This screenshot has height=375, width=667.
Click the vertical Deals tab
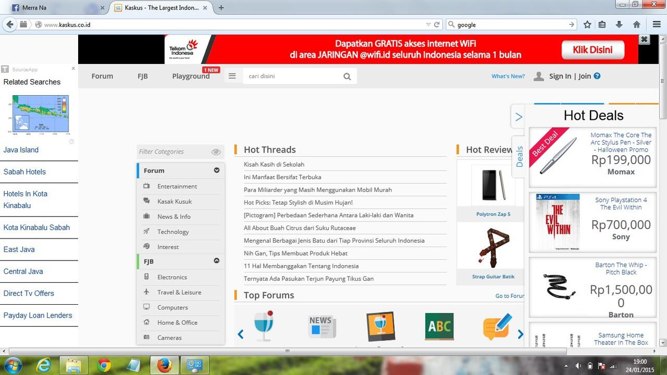pos(519,157)
